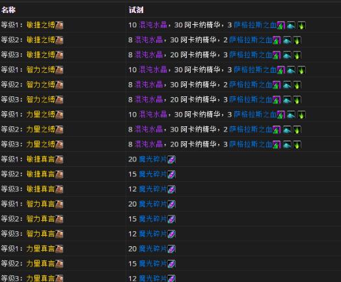Click scroll icon beside 等级1 智力之缚
341x282 pixels.
click(x=59, y=70)
